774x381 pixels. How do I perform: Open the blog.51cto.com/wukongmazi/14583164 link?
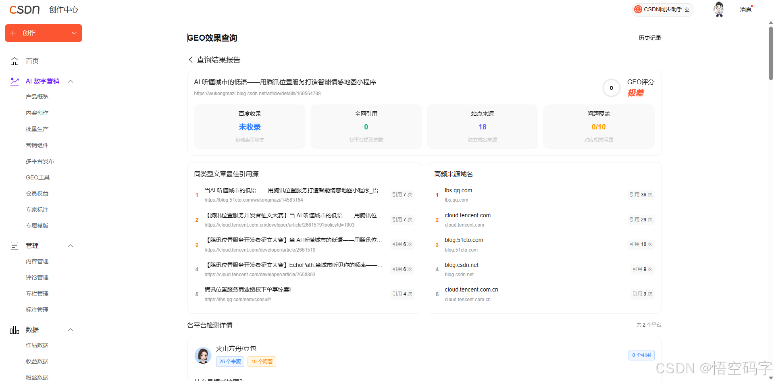[x=254, y=200]
